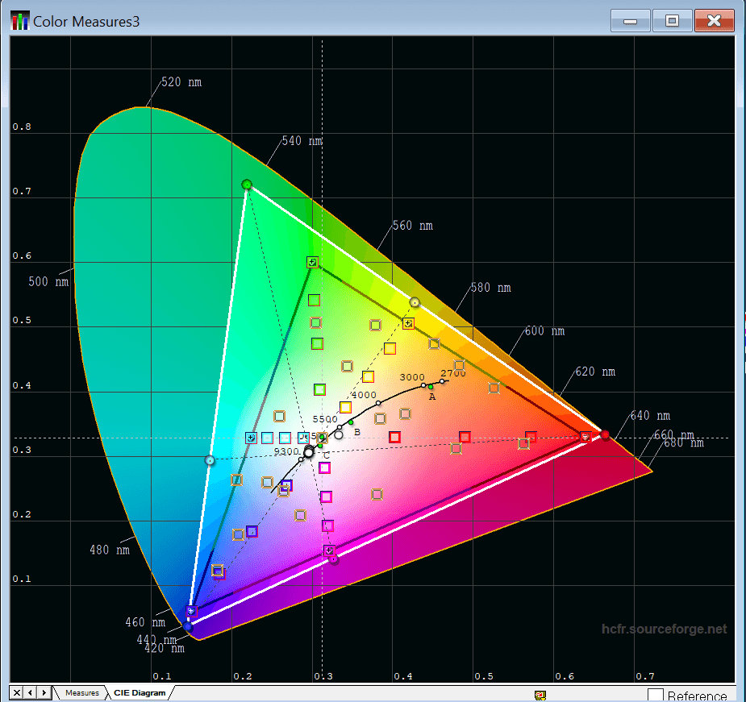Click the green primary reference point at triangle top
This screenshot has height=702, width=746.
coord(247,185)
